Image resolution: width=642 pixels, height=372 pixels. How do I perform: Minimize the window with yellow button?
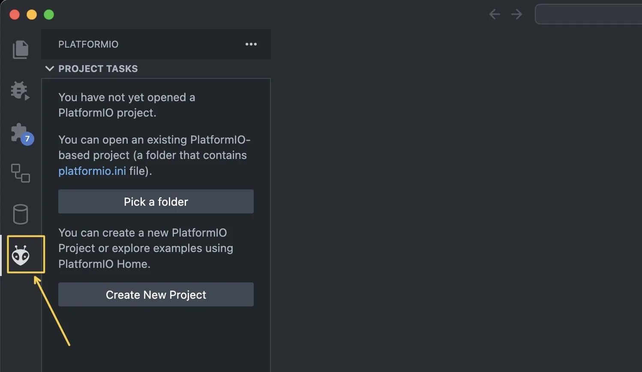(x=32, y=15)
